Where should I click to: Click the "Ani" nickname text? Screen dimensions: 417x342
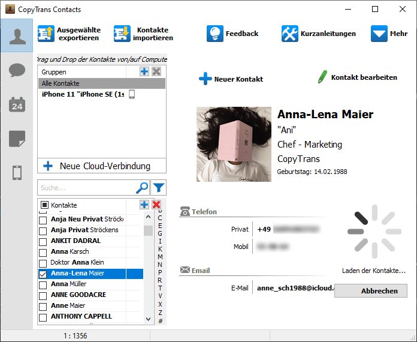coord(286,130)
